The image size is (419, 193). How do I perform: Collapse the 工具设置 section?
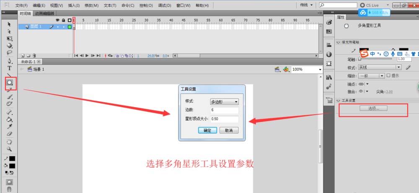click(338, 100)
